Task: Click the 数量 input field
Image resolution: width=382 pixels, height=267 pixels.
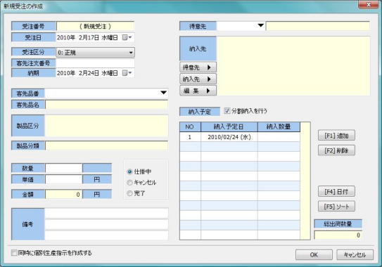Action: click(63, 168)
